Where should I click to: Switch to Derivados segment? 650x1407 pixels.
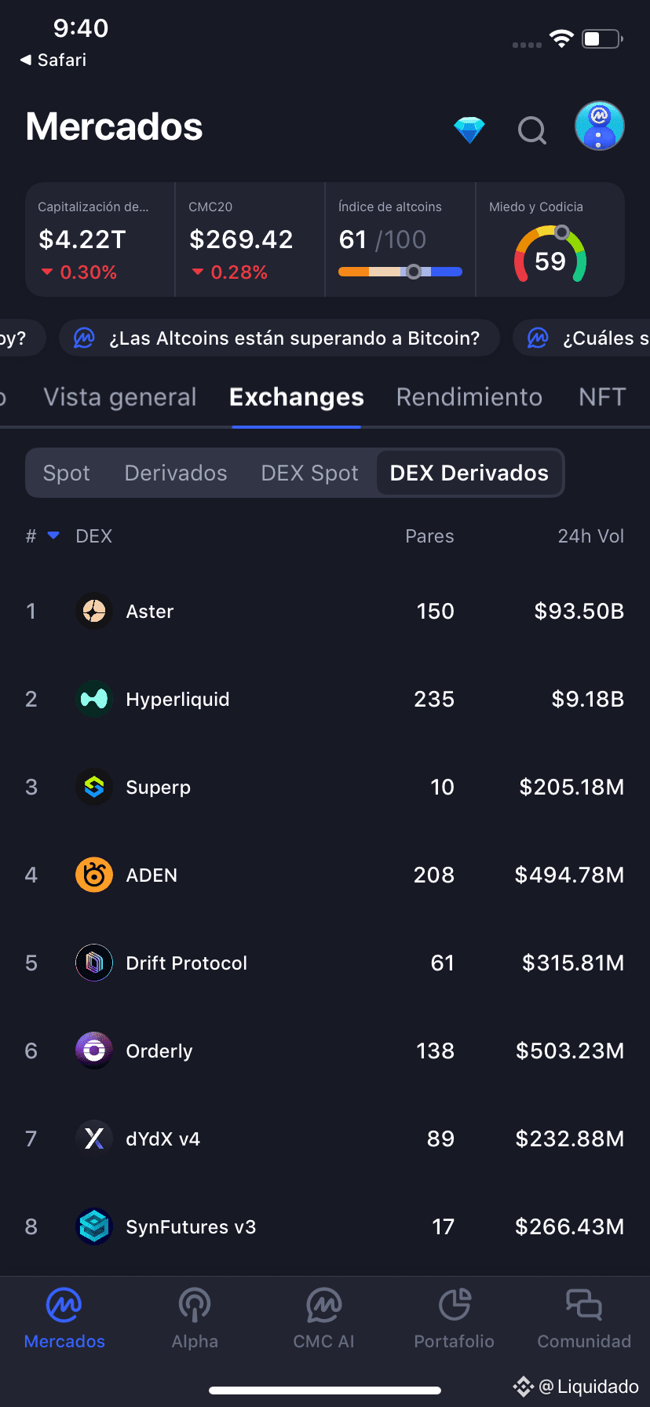(x=176, y=473)
